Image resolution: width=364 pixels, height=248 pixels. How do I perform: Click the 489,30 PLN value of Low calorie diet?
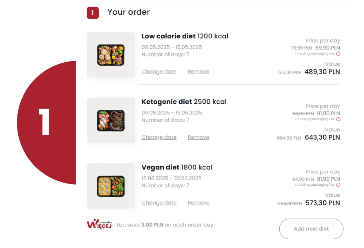tap(322, 72)
